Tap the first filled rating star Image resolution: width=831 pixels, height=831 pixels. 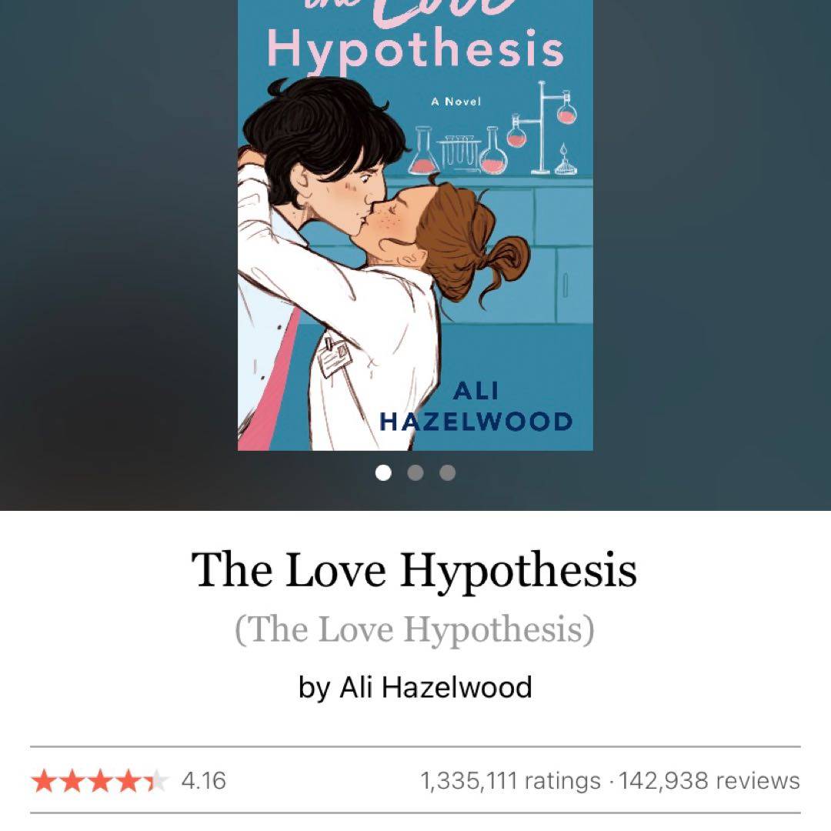pyautogui.click(x=44, y=781)
